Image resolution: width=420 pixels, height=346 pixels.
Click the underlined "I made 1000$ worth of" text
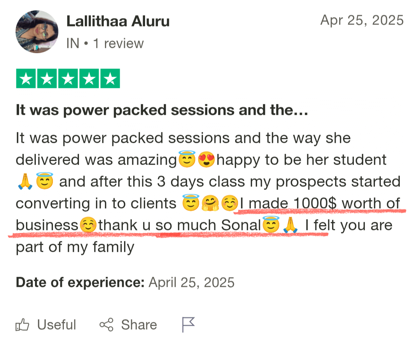(320, 204)
